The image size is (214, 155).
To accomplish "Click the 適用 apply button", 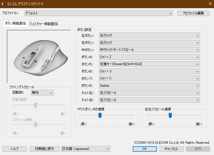I will pos(198,149).
